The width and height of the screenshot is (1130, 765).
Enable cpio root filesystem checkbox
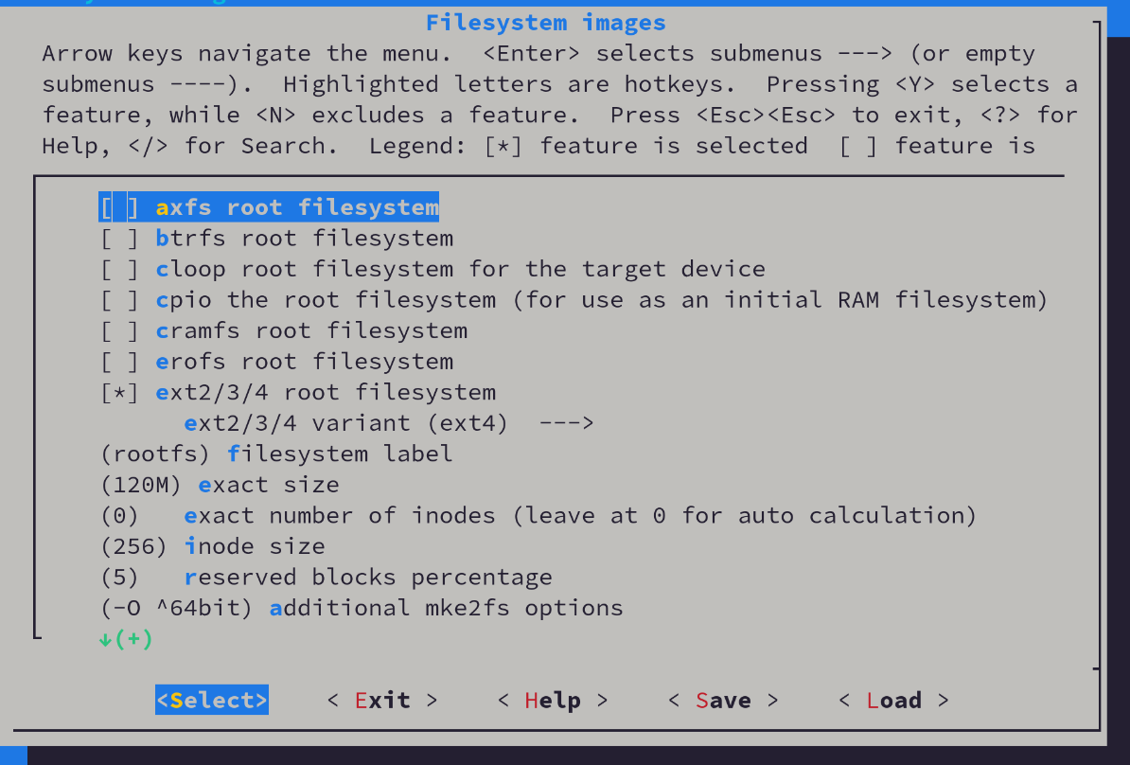pyautogui.click(x=120, y=300)
